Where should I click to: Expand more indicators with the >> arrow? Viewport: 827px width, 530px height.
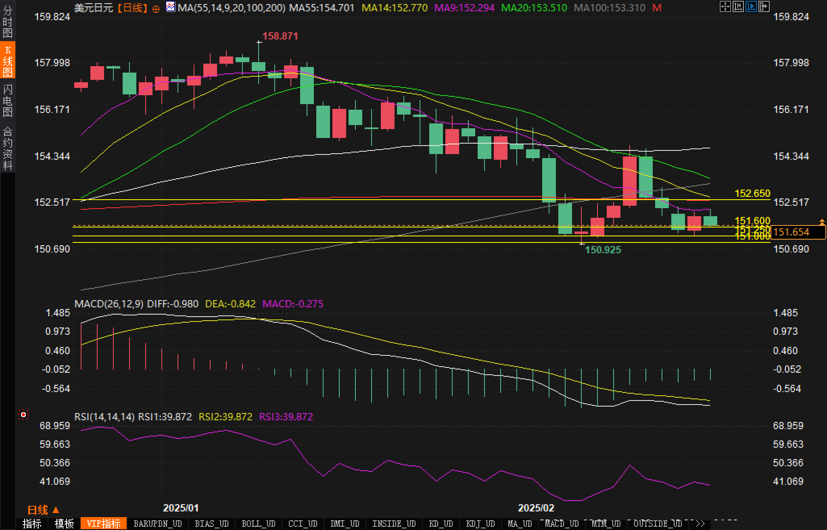click(x=700, y=524)
